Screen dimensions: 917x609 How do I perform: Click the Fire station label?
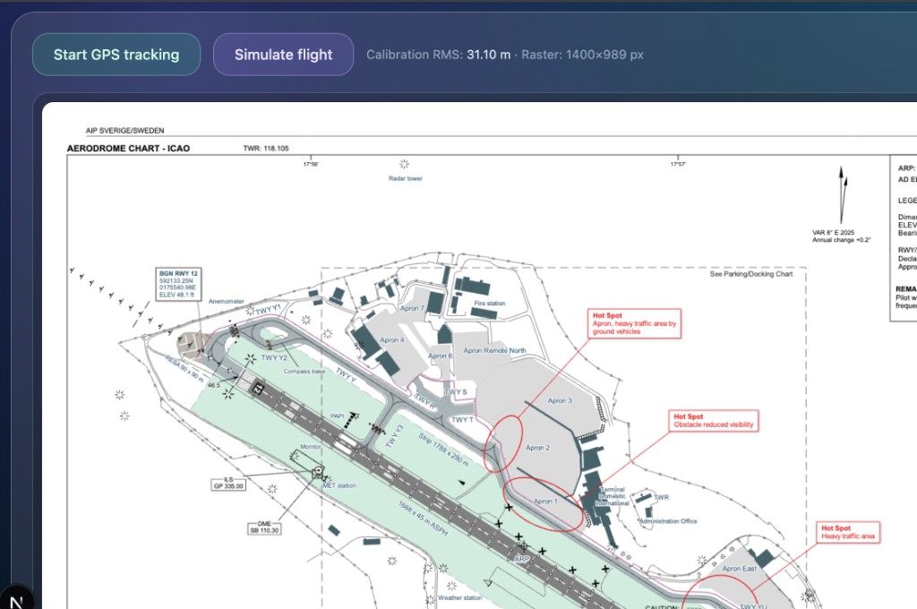point(490,303)
